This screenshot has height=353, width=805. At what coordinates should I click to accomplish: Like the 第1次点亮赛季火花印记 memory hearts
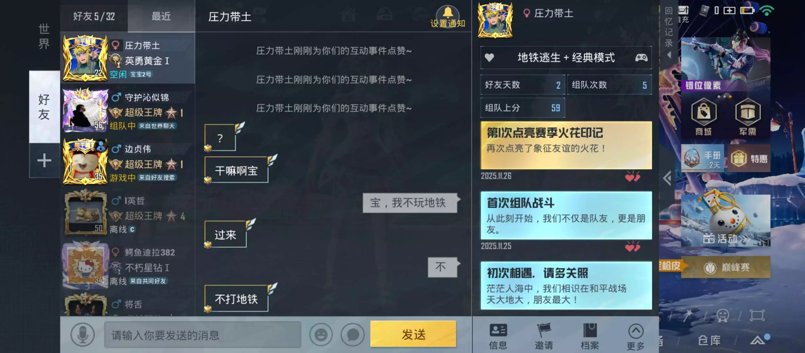coord(632,177)
